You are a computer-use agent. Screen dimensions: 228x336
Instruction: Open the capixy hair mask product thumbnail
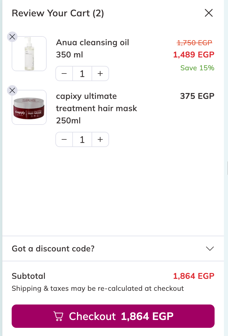[29, 107]
